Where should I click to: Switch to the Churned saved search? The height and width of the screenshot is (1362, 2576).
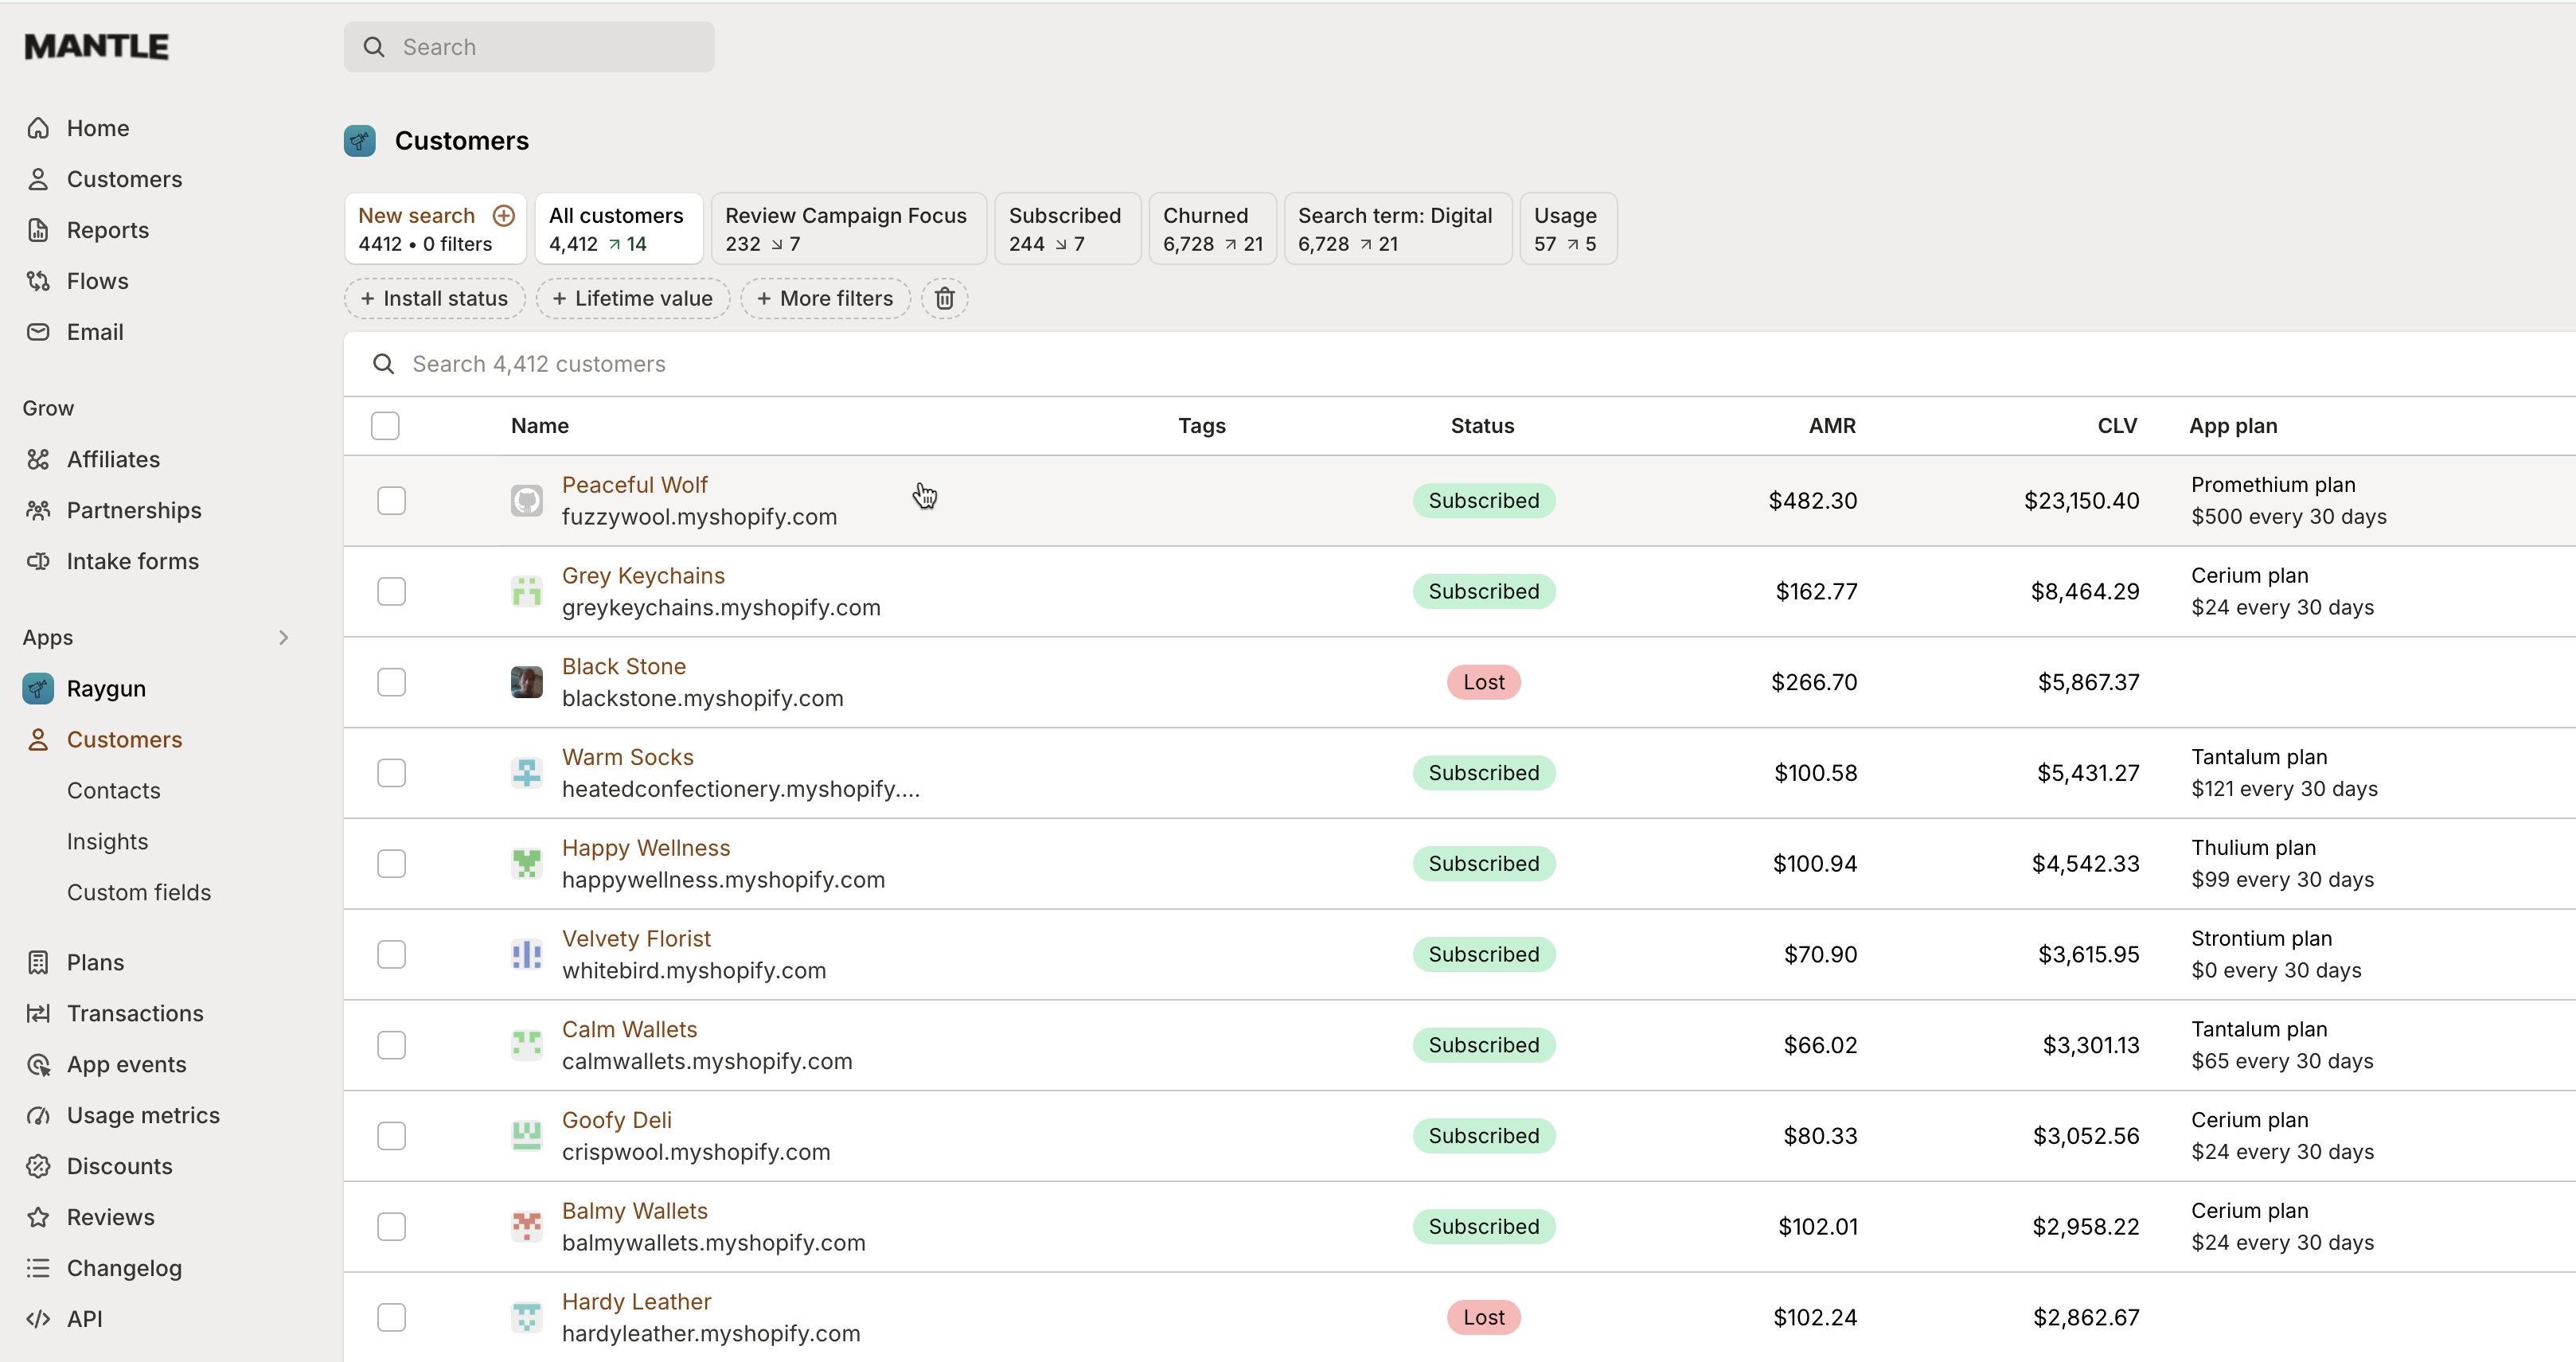point(1211,228)
